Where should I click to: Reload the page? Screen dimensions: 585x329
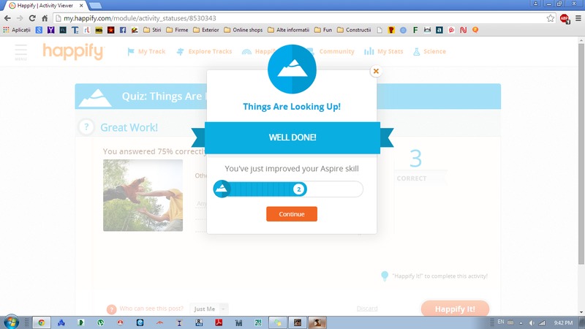click(x=32, y=18)
